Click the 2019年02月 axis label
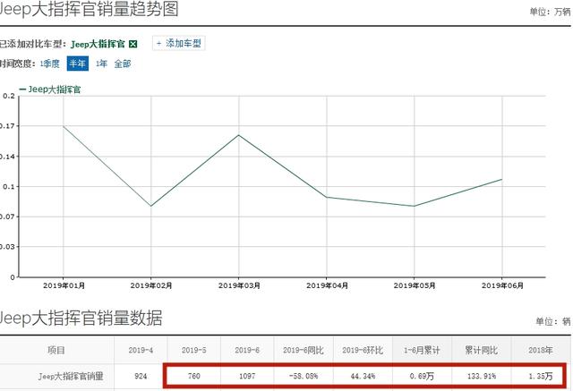The width and height of the screenshot is (573, 391). point(151,285)
